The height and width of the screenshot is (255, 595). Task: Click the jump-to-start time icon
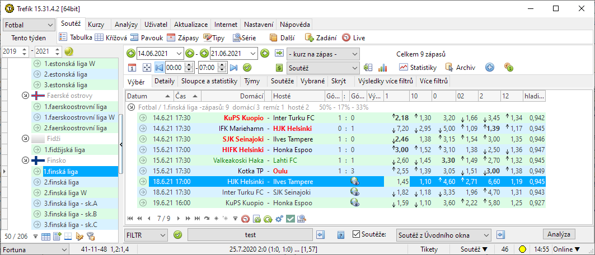159,68
